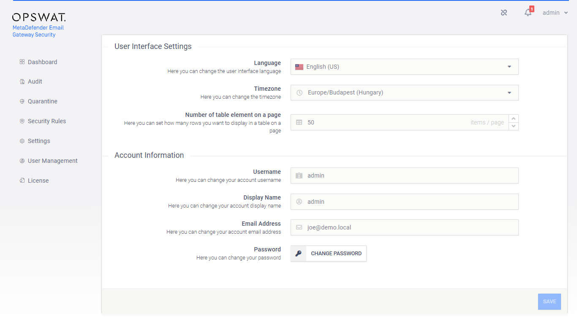
Task: Click the Display Name label
Action: click(x=262, y=197)
